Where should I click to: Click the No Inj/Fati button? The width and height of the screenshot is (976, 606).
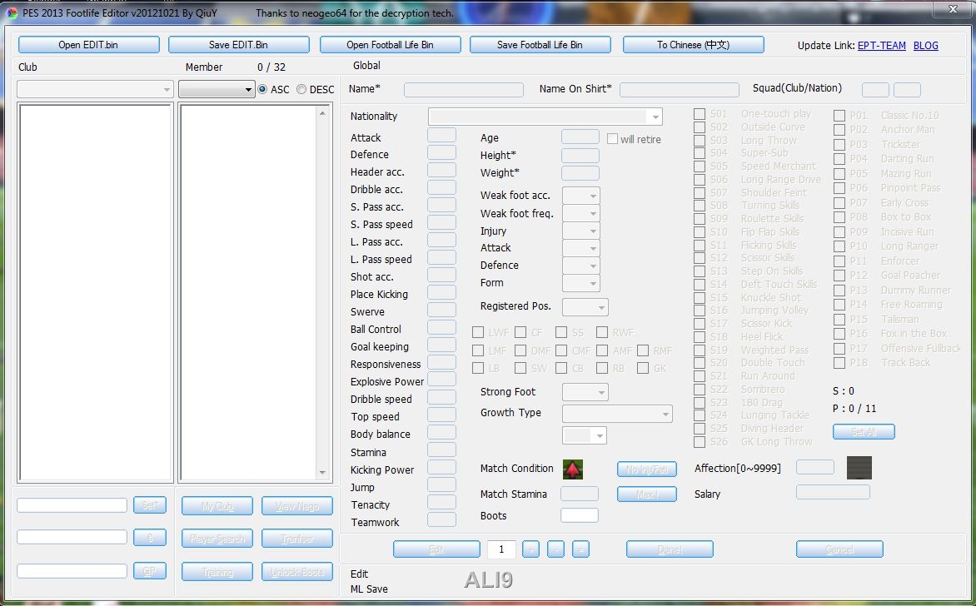tap(647, 469)
